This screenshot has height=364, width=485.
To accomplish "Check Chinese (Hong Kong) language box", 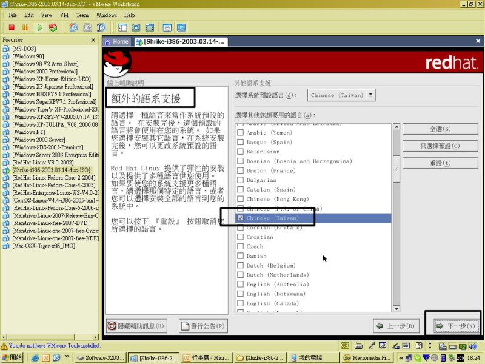I will pos(240,199).
